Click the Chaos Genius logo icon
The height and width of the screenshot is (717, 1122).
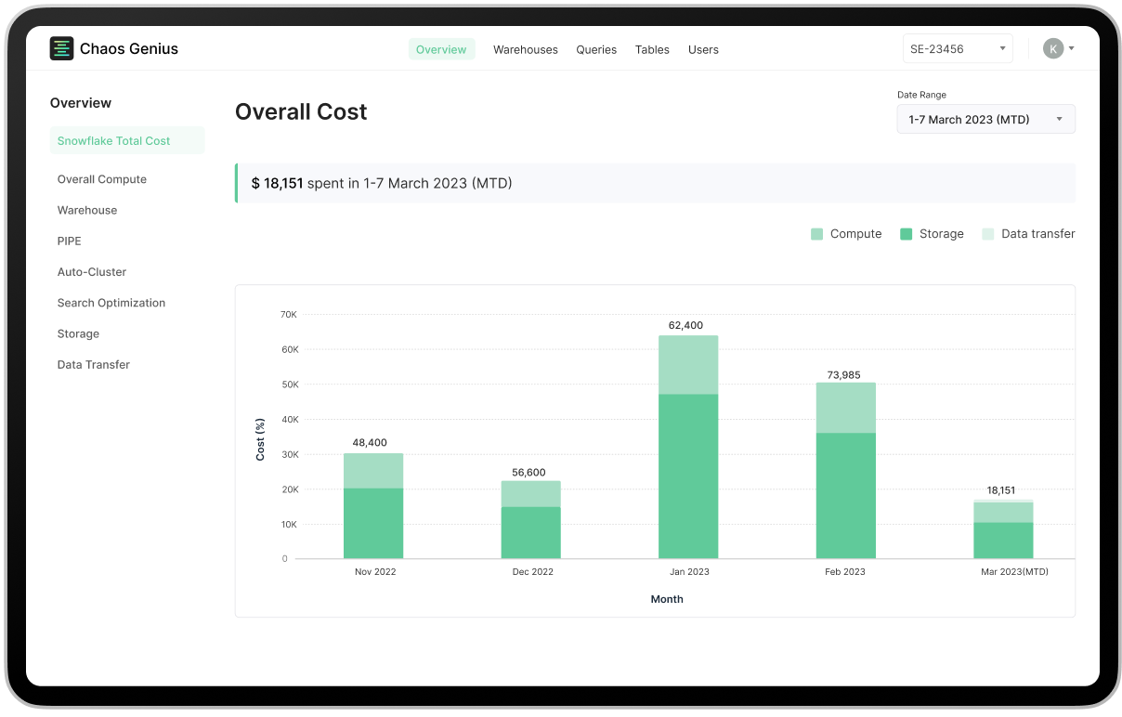tap(61, 48)
